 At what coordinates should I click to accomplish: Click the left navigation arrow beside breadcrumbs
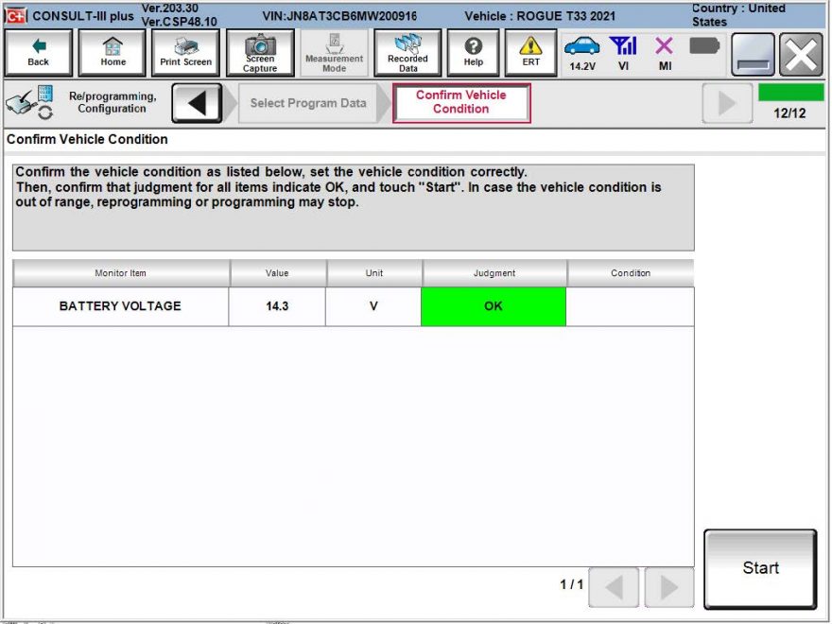198,101
